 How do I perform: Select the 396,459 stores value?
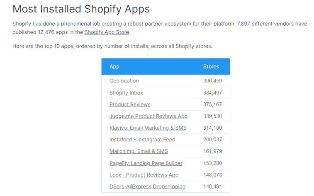pos(212,81)
